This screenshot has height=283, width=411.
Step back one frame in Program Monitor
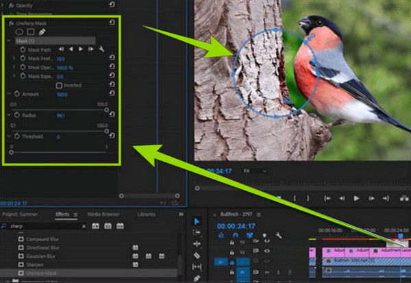click(x=342, y=199)
